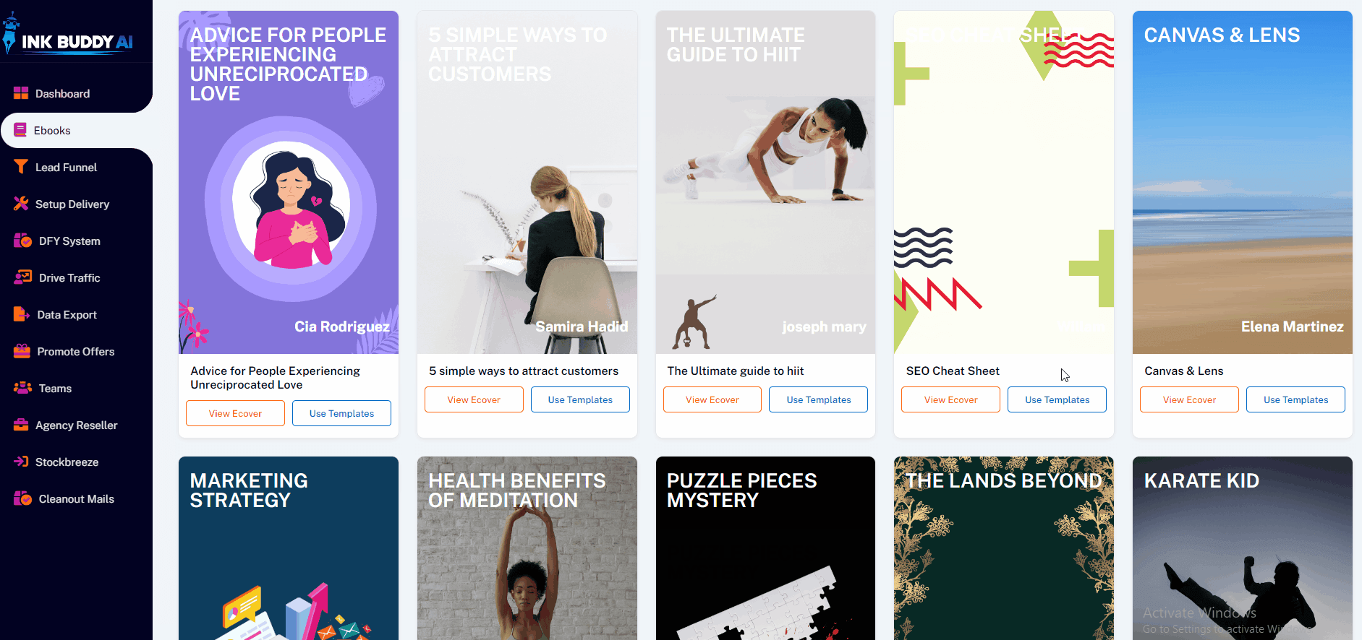
Task: Click the Agency Reseller briefcase icon
Action: coord(21,425)
